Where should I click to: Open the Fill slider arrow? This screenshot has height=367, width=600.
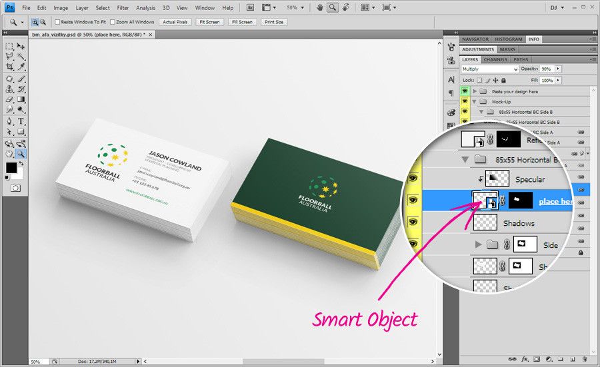pos(558,81)
